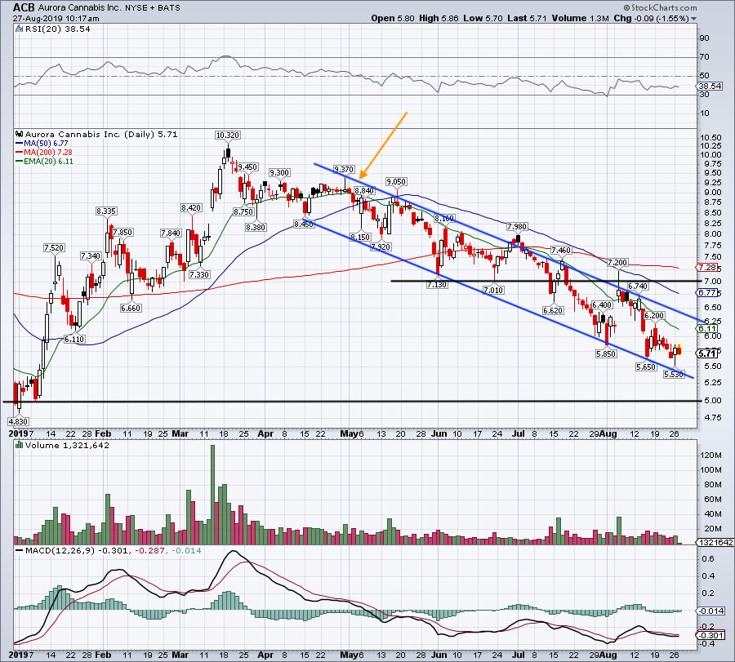Click the 8.150 price label

(x=360, y=238)
